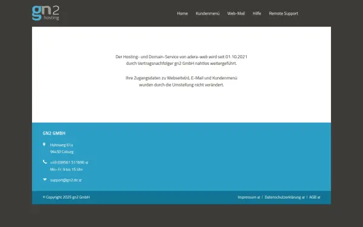Screen dimensions: 363x227
Task: Click the phone handset icon
Action: [x=45, y=162]
